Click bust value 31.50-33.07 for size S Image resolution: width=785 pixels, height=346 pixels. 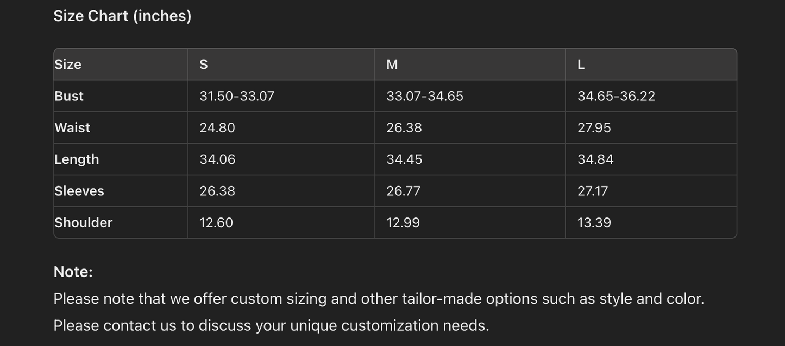pyautogui.click(x=237, y=96)
